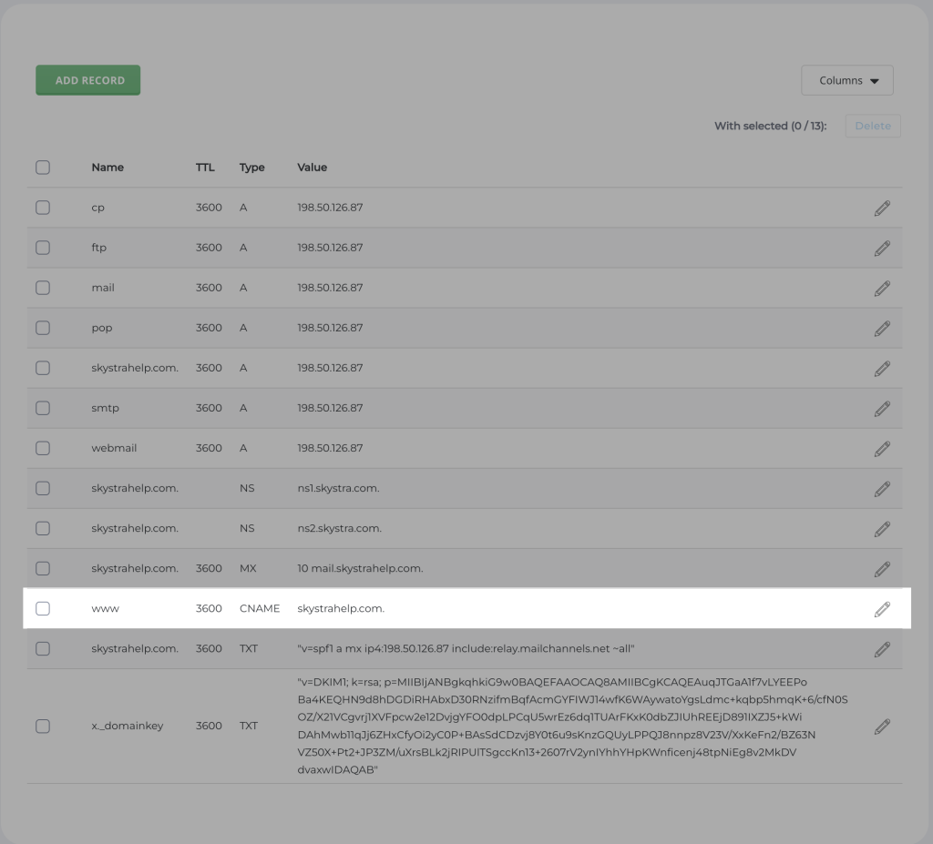
Task: Click the Type column header
Action: tap(251, 168)
